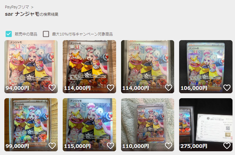
Task: Open the 106,000円 card on black background
Action: tap(206, 67)
